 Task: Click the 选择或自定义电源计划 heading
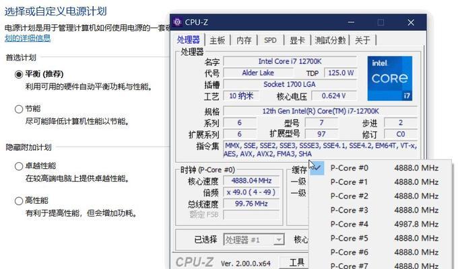pos(55,11)
